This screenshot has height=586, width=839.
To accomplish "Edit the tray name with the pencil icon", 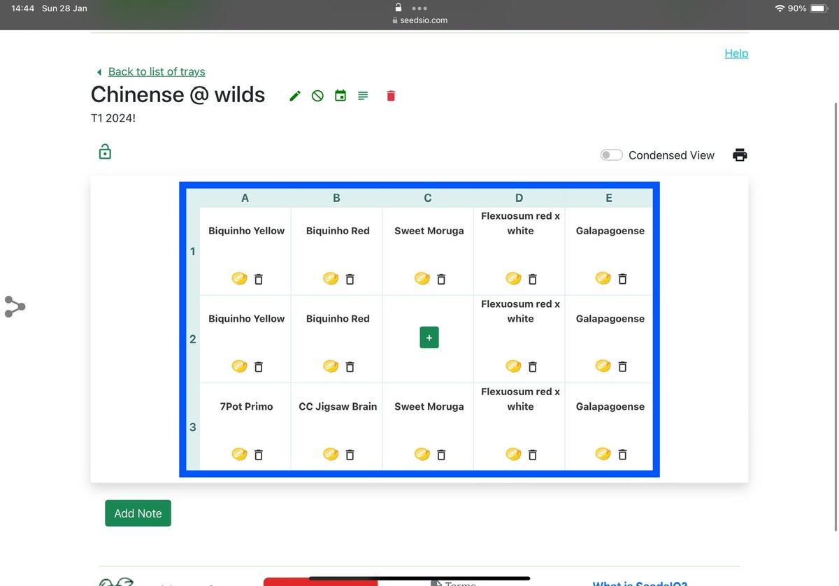I will (295, 96).
